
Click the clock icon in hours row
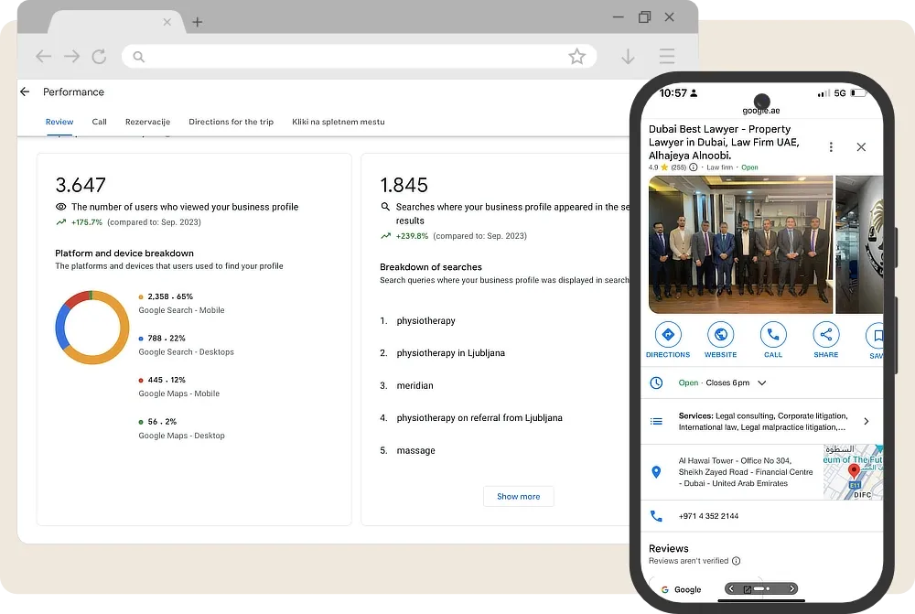click(656, 382)
